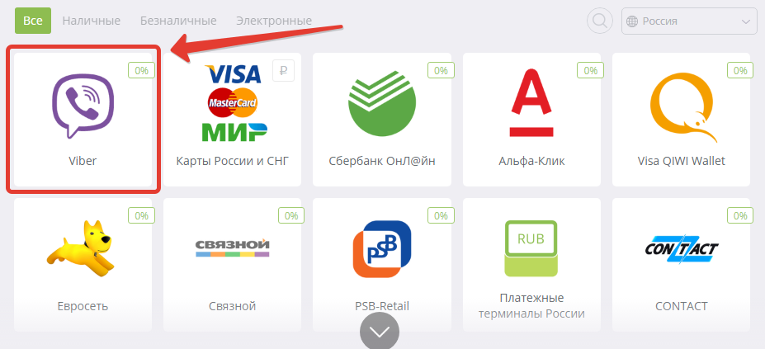Open the Россия country dropdown

click(689, 21)
